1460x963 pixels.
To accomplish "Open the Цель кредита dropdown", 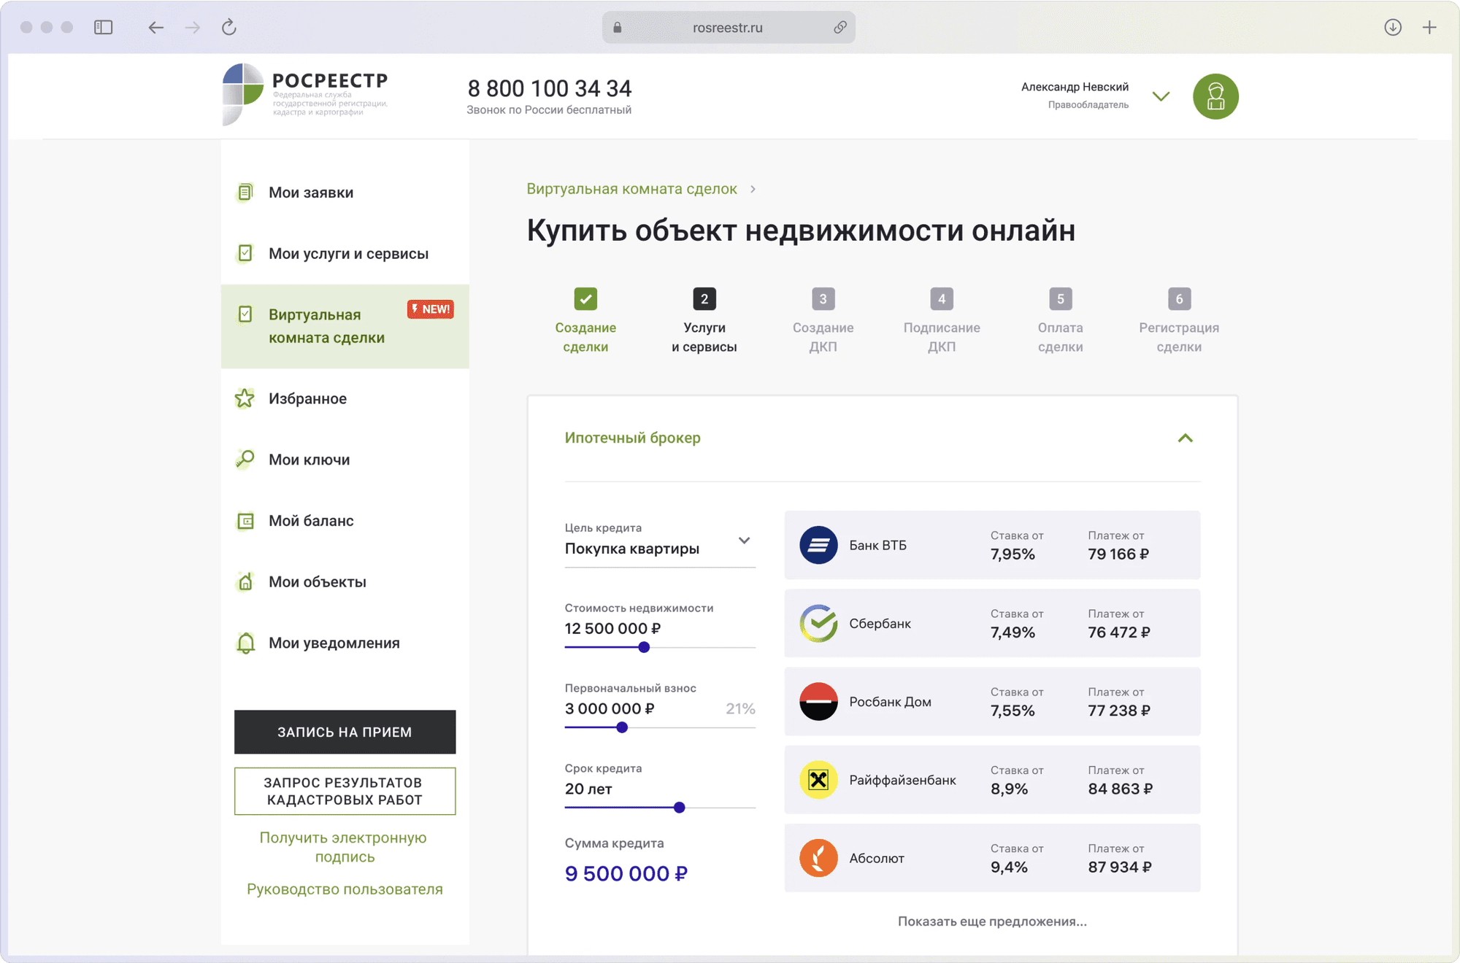I will click(x=744, y=541).
